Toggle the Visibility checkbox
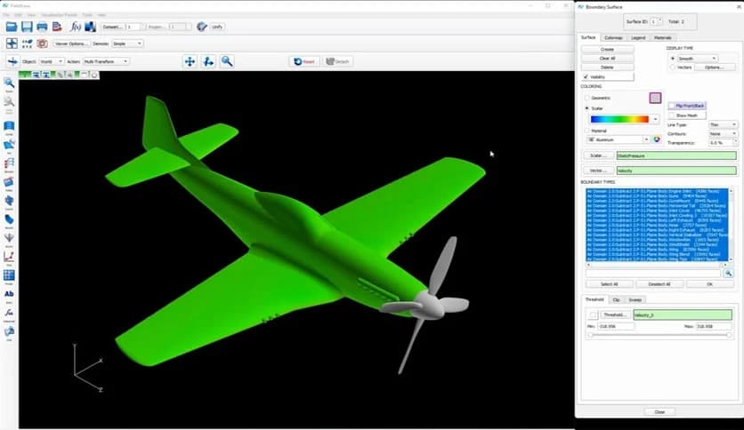This screenshot has height=430, width=744. (586, 76)
